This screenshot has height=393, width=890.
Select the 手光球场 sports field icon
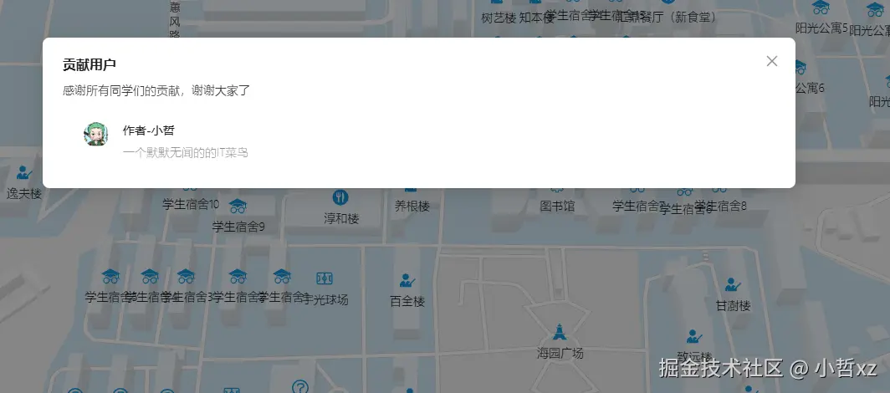[x=324, y=278]
